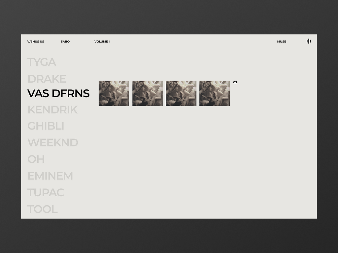Toggle sound playback via the equalizer icon
338x253 pixels.
pyautogui.click(x=308, y=41)
